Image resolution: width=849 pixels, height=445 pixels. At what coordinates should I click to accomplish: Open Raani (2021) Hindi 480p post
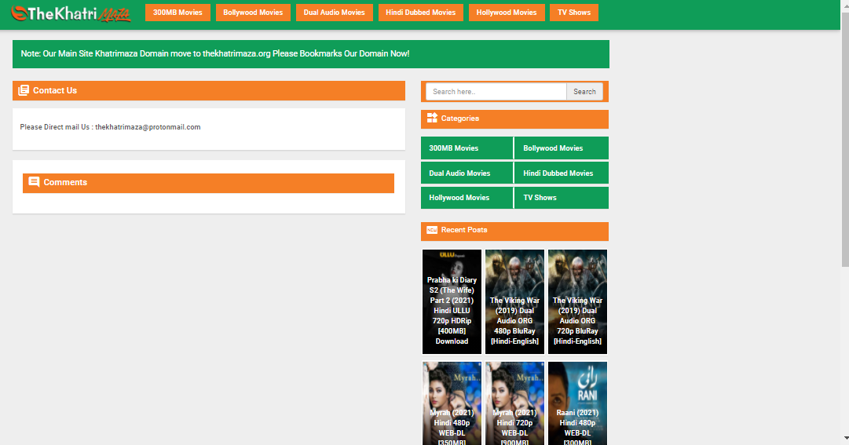577,403
